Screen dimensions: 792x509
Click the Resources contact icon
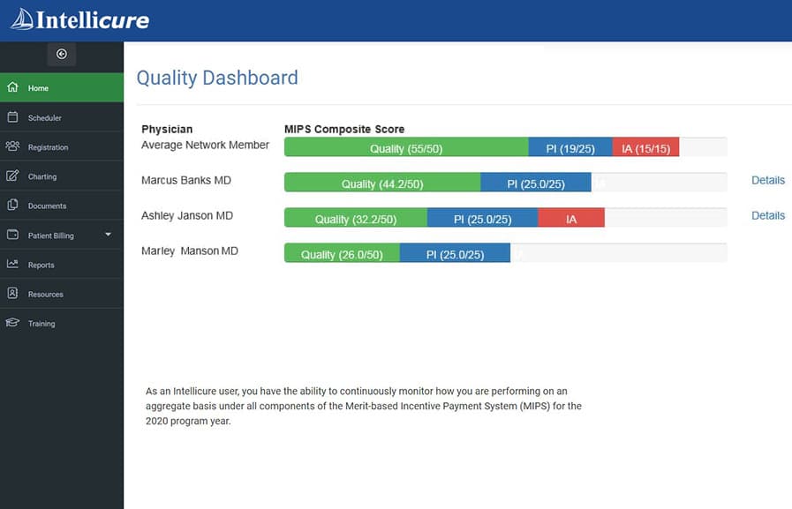[12, 293]
